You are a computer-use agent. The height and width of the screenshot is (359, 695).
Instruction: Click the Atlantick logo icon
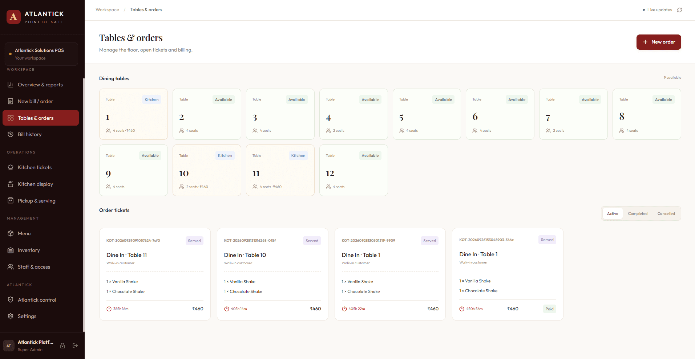point(13,17)
